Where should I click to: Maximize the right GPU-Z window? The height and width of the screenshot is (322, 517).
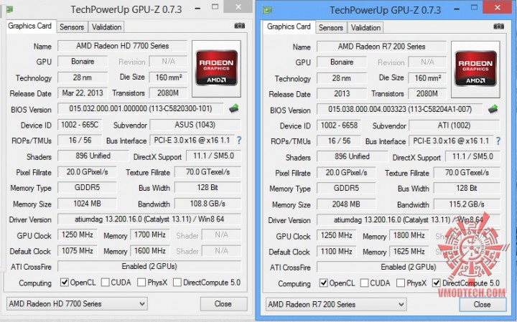click(474, 8)
